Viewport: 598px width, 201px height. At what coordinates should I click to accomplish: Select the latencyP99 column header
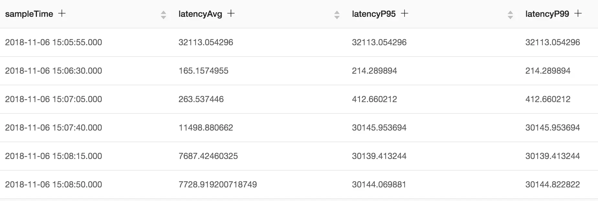pyautogui.click(x=547, y=14)
